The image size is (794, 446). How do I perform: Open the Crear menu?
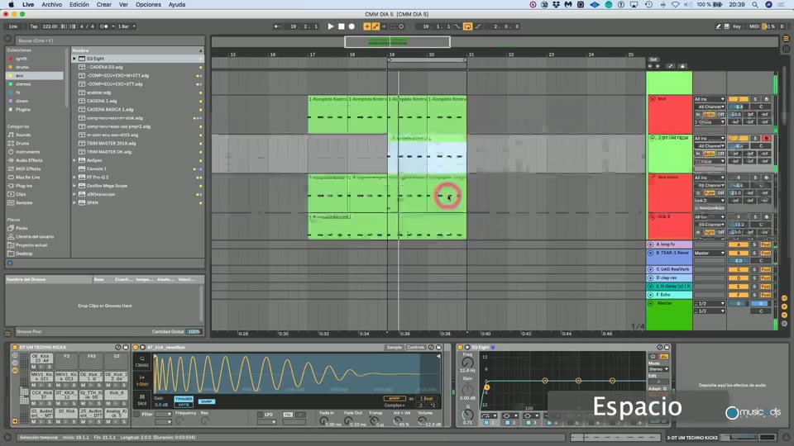point(104,5)
